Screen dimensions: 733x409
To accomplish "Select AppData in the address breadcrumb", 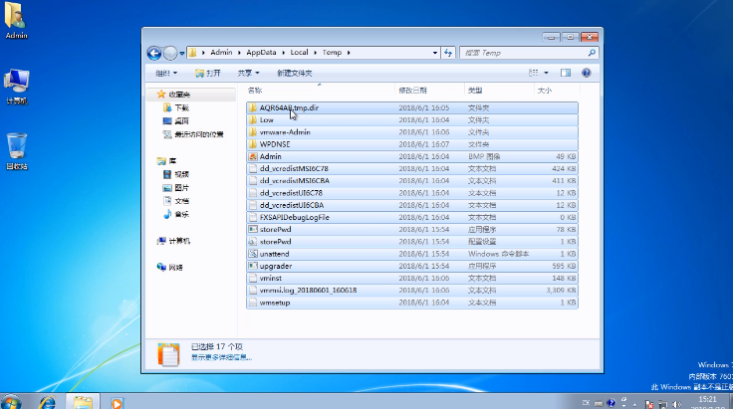I will [261, 53].
